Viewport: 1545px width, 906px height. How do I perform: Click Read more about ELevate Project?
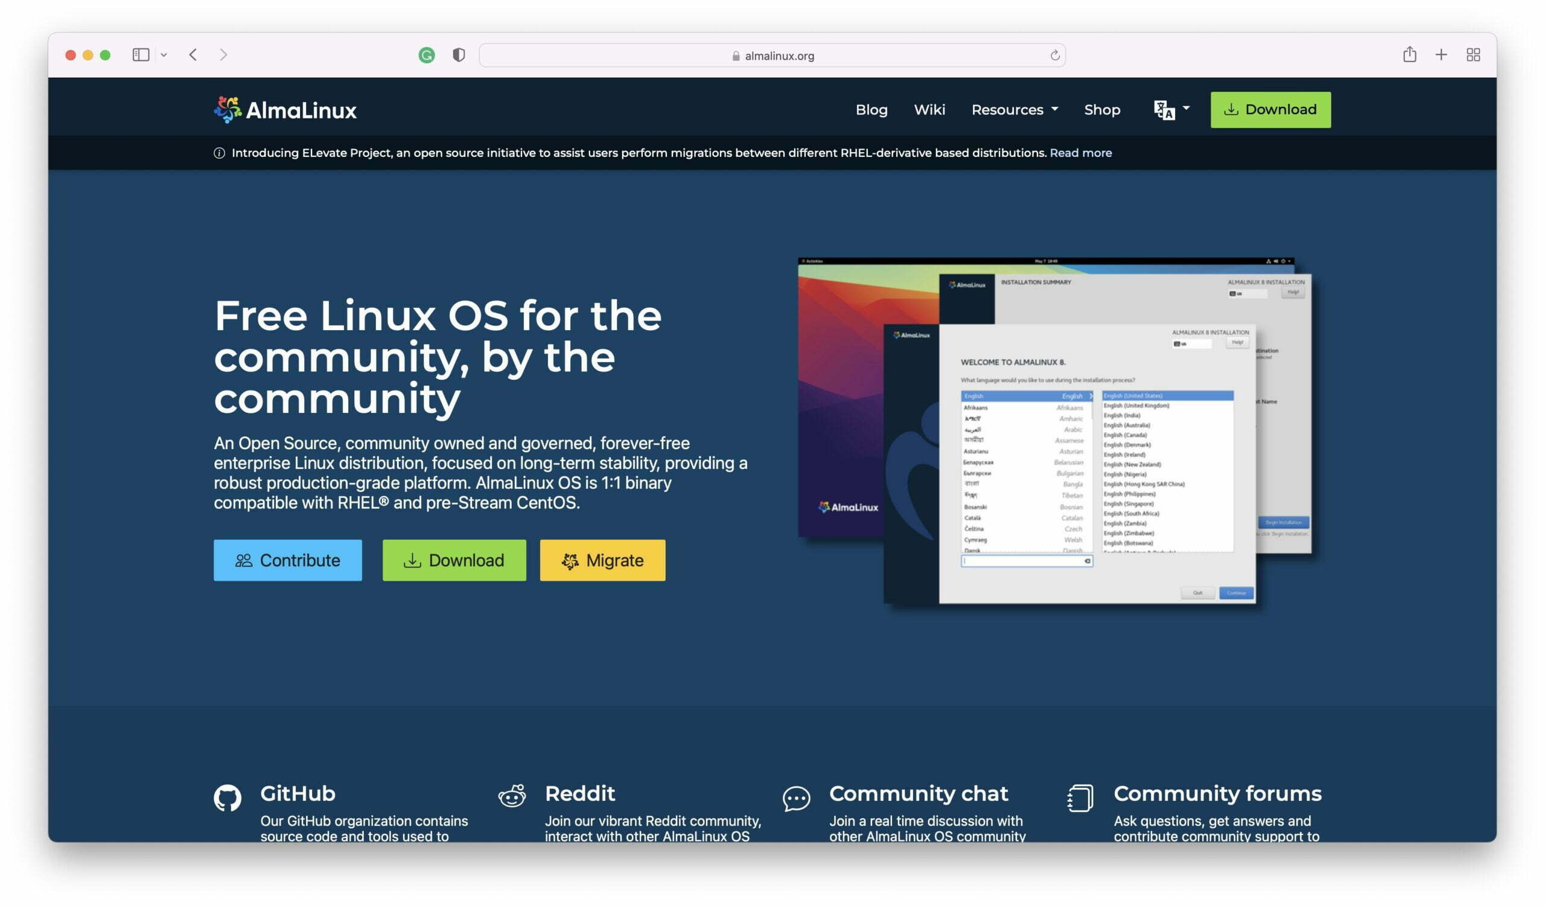point(1080,153)
